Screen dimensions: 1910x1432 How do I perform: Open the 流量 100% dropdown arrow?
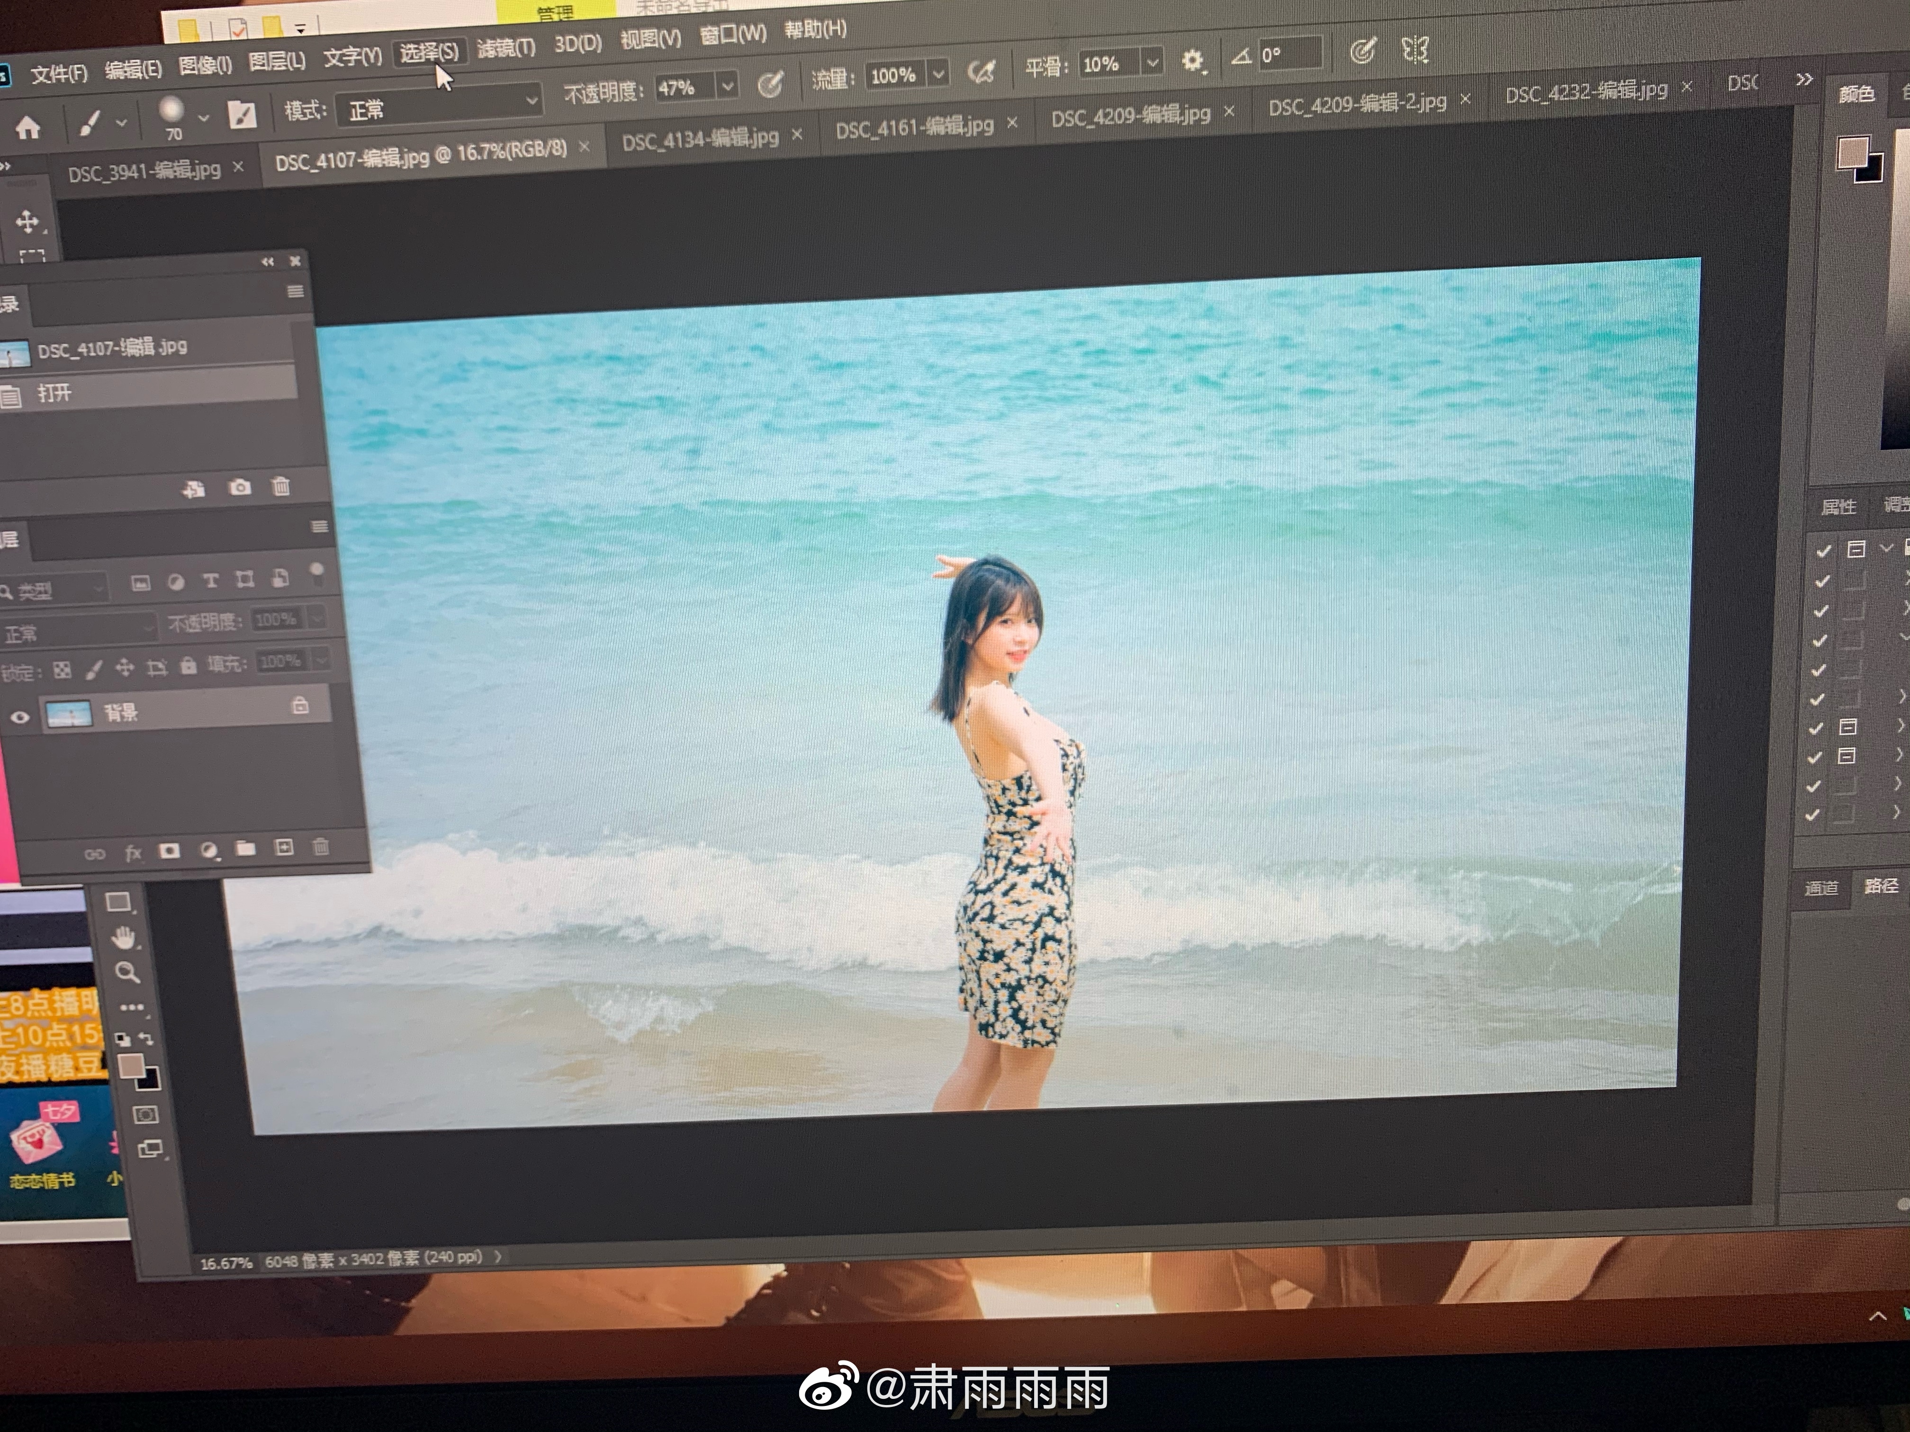(938, 74)
